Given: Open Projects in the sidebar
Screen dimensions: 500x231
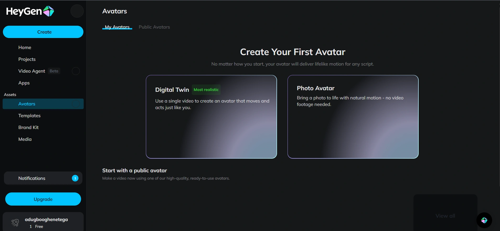Looking at the screenshot, I should click(27, 59).
